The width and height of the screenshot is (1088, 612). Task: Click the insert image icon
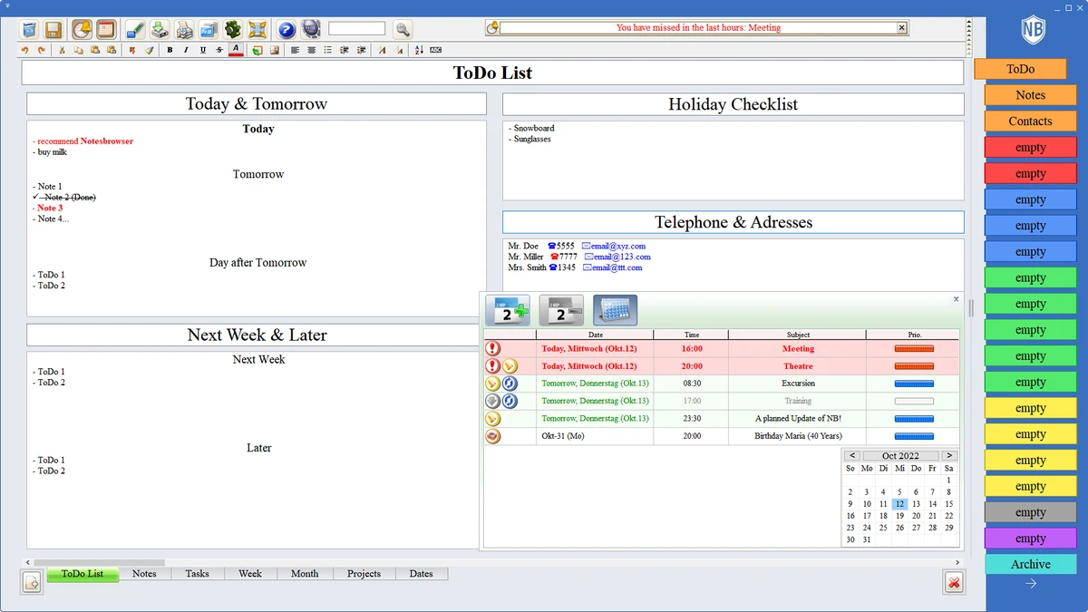(274, 50)
